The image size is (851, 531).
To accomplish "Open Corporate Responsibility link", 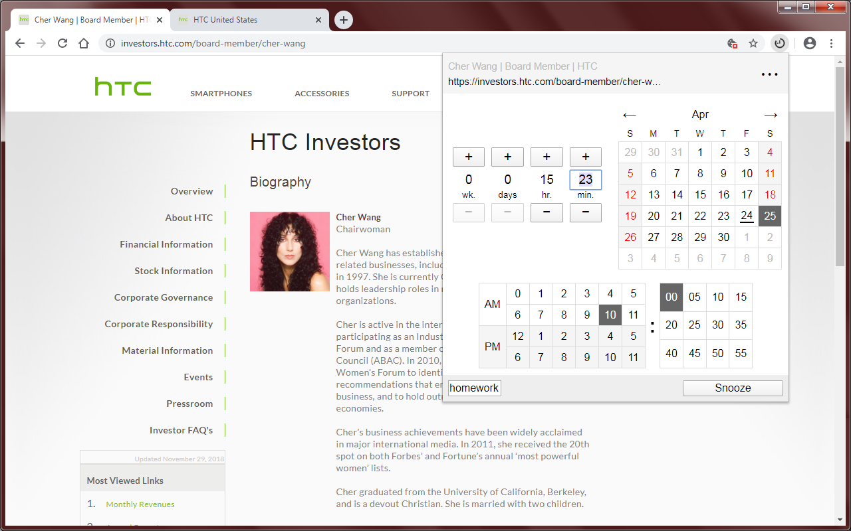I will coord(159,324).
